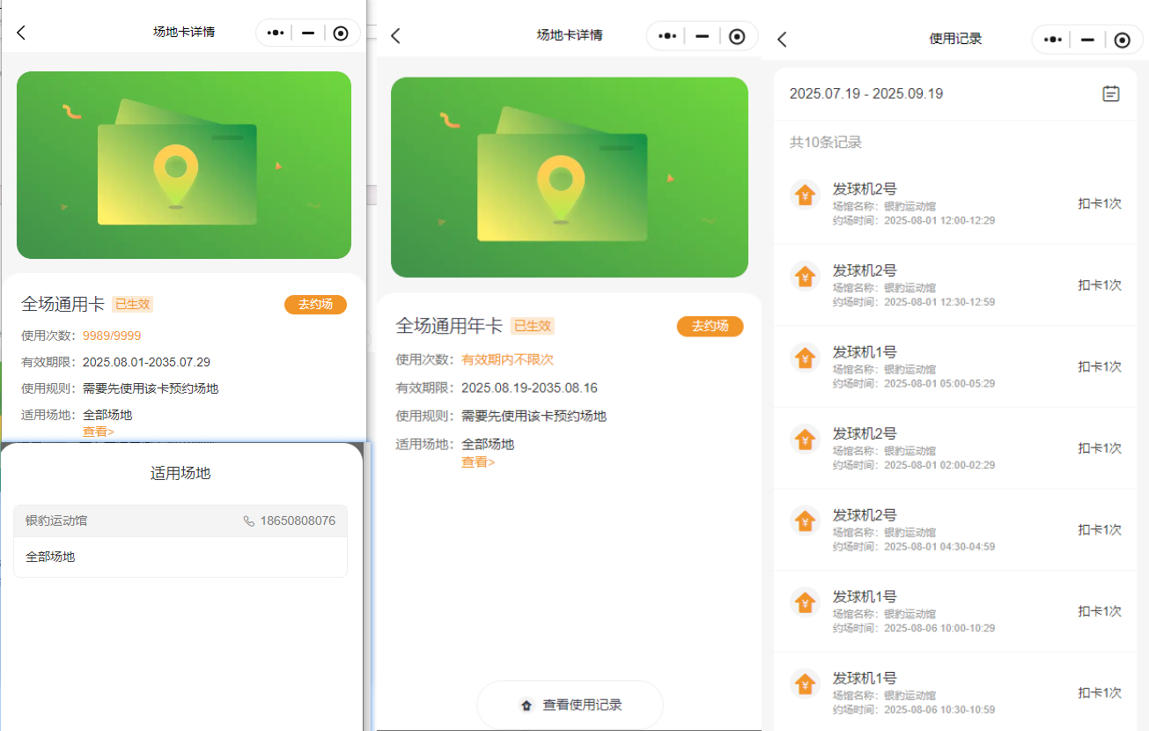Open the three-dot menu in 全场通用年卡 panel
This screenshot has height=731, width=1149.
(667, 36)
